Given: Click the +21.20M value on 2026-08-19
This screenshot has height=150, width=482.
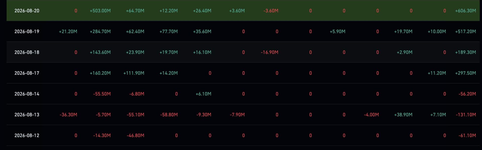Looking at the screenshot, I should pyautogui.click(x=68, y=31).
